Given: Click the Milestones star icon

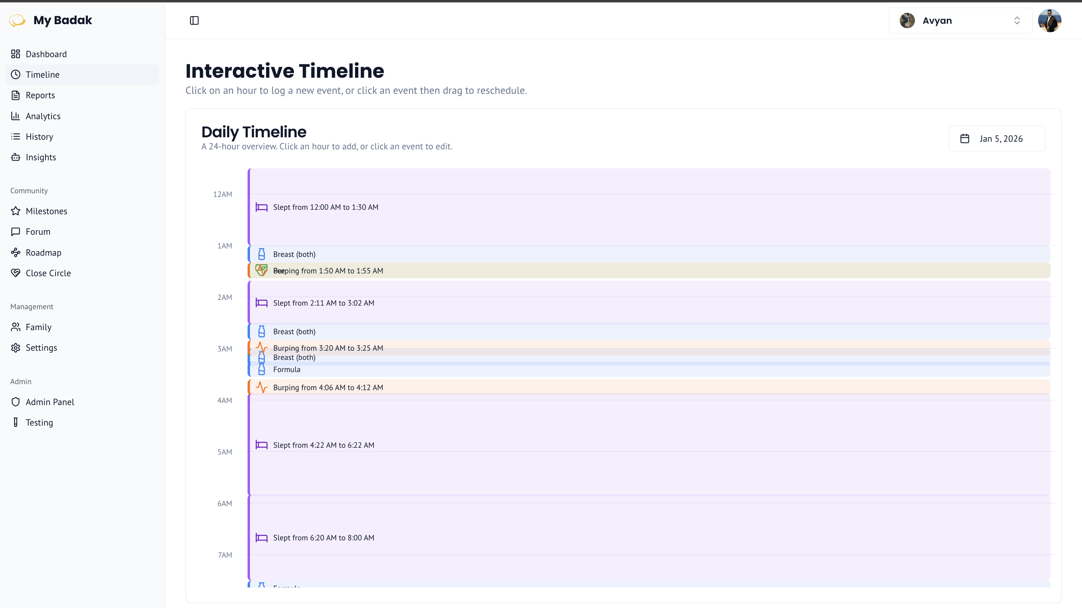Looking at the screenshot, I should click(x=16, y=211).
